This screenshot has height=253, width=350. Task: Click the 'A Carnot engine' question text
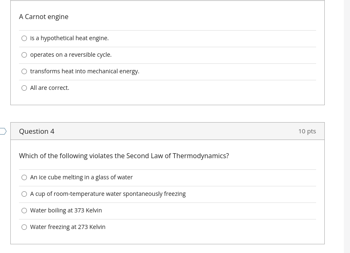[43, 17]
